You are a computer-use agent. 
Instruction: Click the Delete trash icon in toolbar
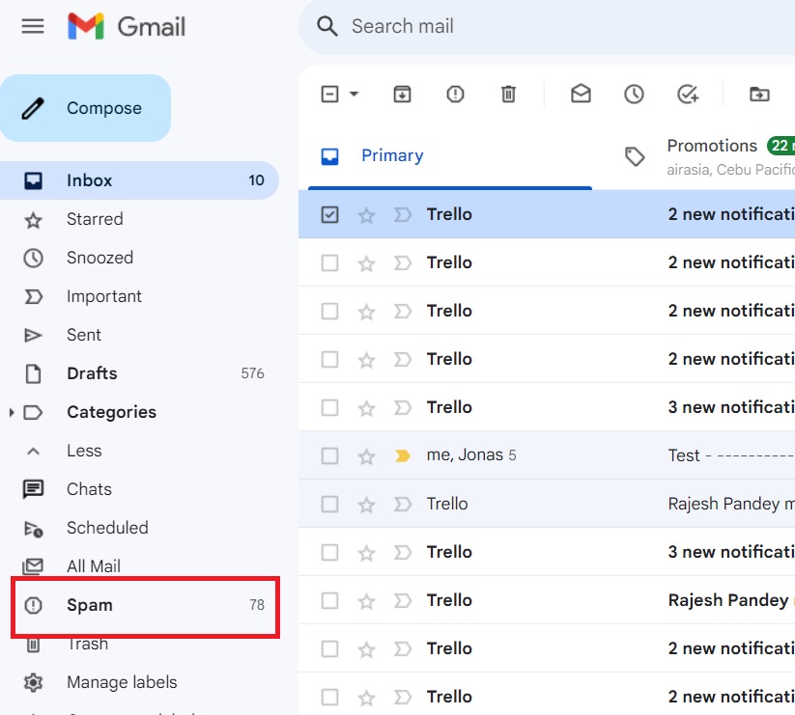(508, 94)
